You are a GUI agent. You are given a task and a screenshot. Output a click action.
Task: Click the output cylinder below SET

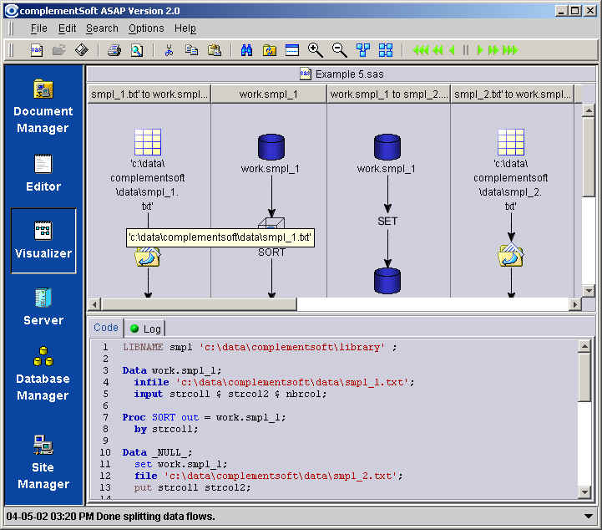click(x=387, y=281)
